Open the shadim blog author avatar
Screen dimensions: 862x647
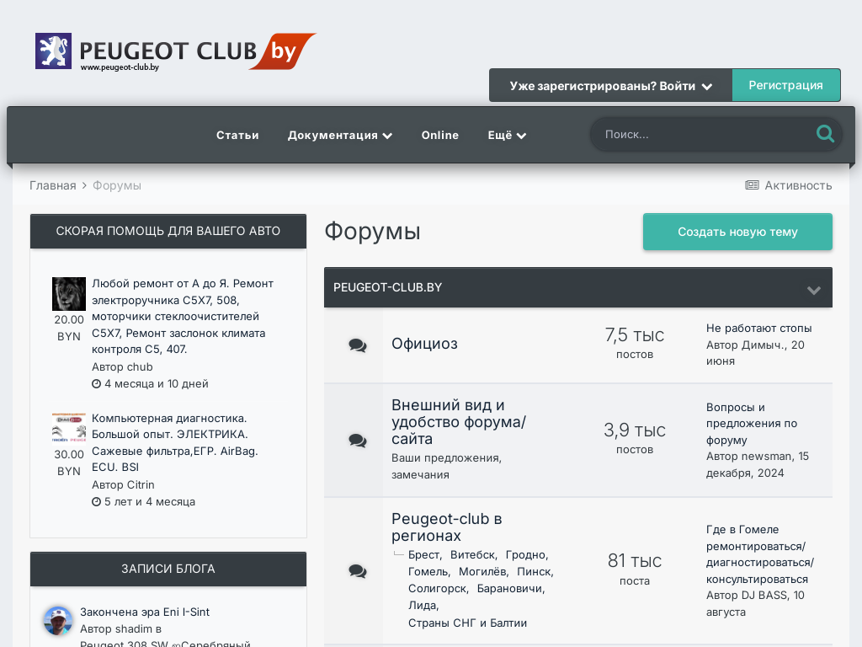coord(58,621)
